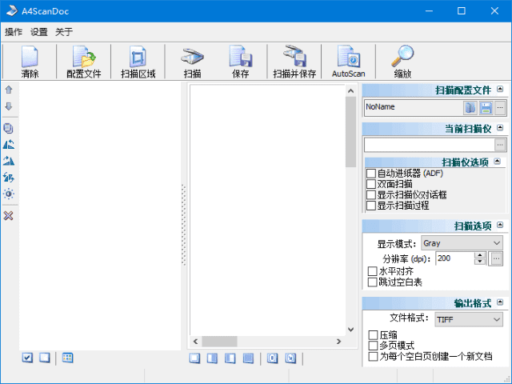Toggle the 双面扫描 duplex checkbox
The height and width of the screenshot is (384, 512).
[x=371, y=184]
